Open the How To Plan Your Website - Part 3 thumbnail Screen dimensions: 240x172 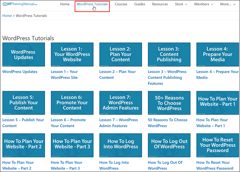click(x=72, y=145)
